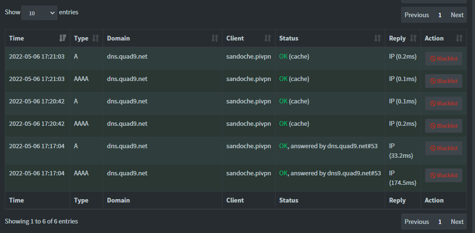The image size is (475, 233).
Task: Click OK (cache) status in 17:20:42 AAAA row
Action: [x=294, y=123]
